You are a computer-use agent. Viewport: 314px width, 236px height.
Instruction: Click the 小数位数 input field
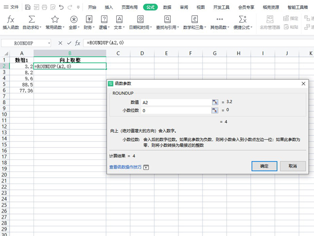[x=175, y=111]
